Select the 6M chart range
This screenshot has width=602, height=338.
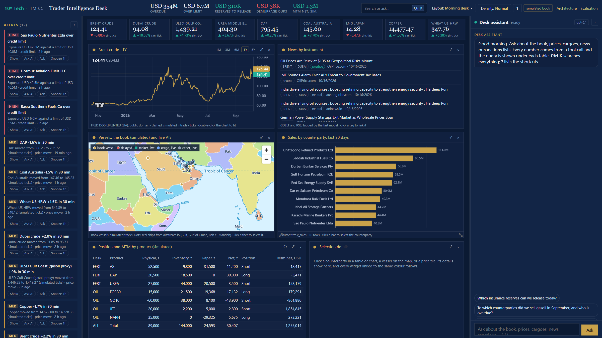(x=237, y=50)
